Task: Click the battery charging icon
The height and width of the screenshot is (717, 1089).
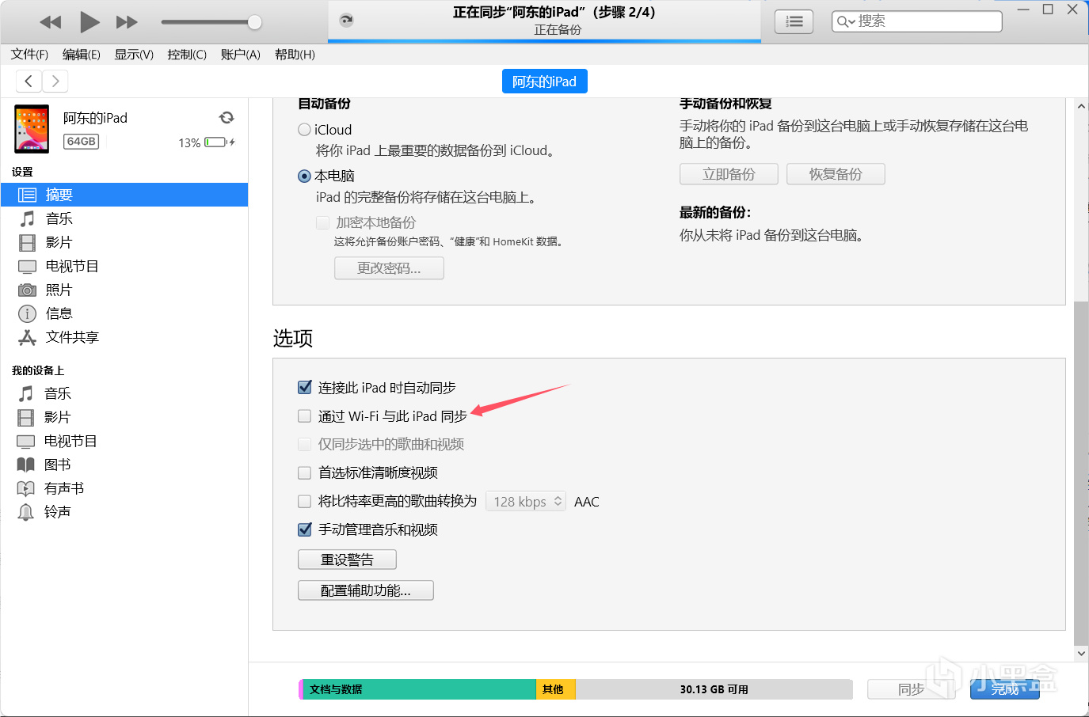Action: (x=219, y=142)
